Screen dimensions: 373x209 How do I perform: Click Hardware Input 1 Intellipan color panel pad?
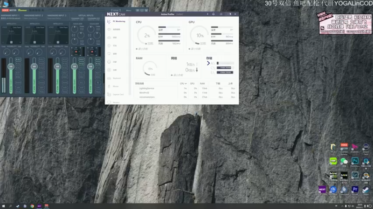[x=11, y=34]
